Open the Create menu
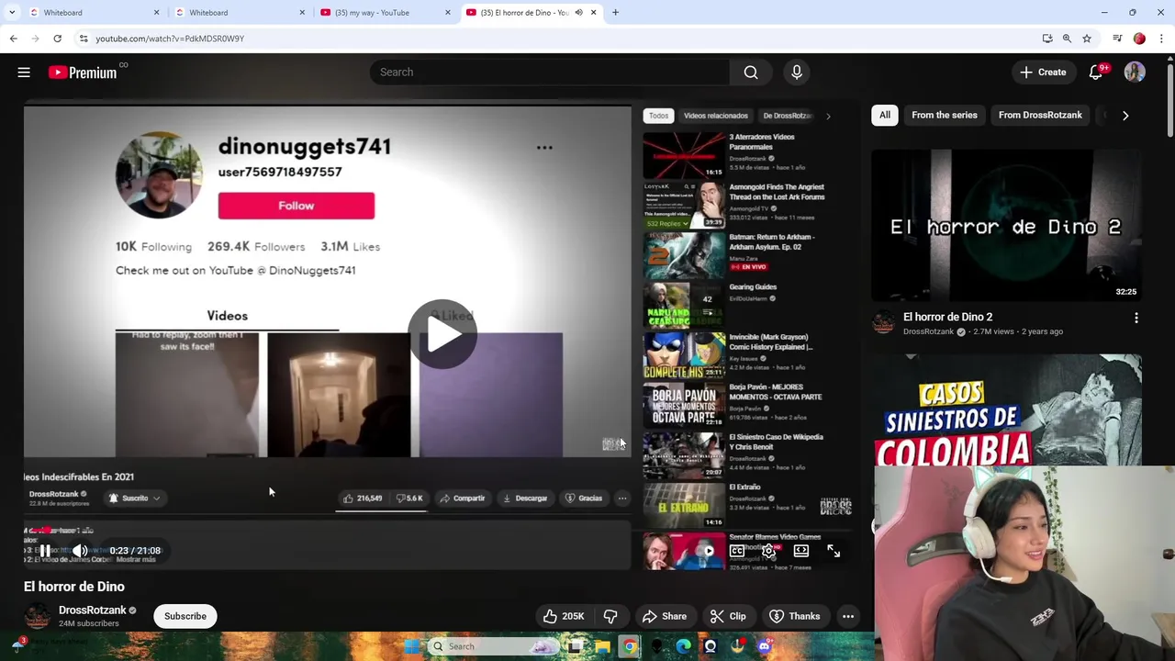Screen dimensions: 1175x661 pos(1043,73)
